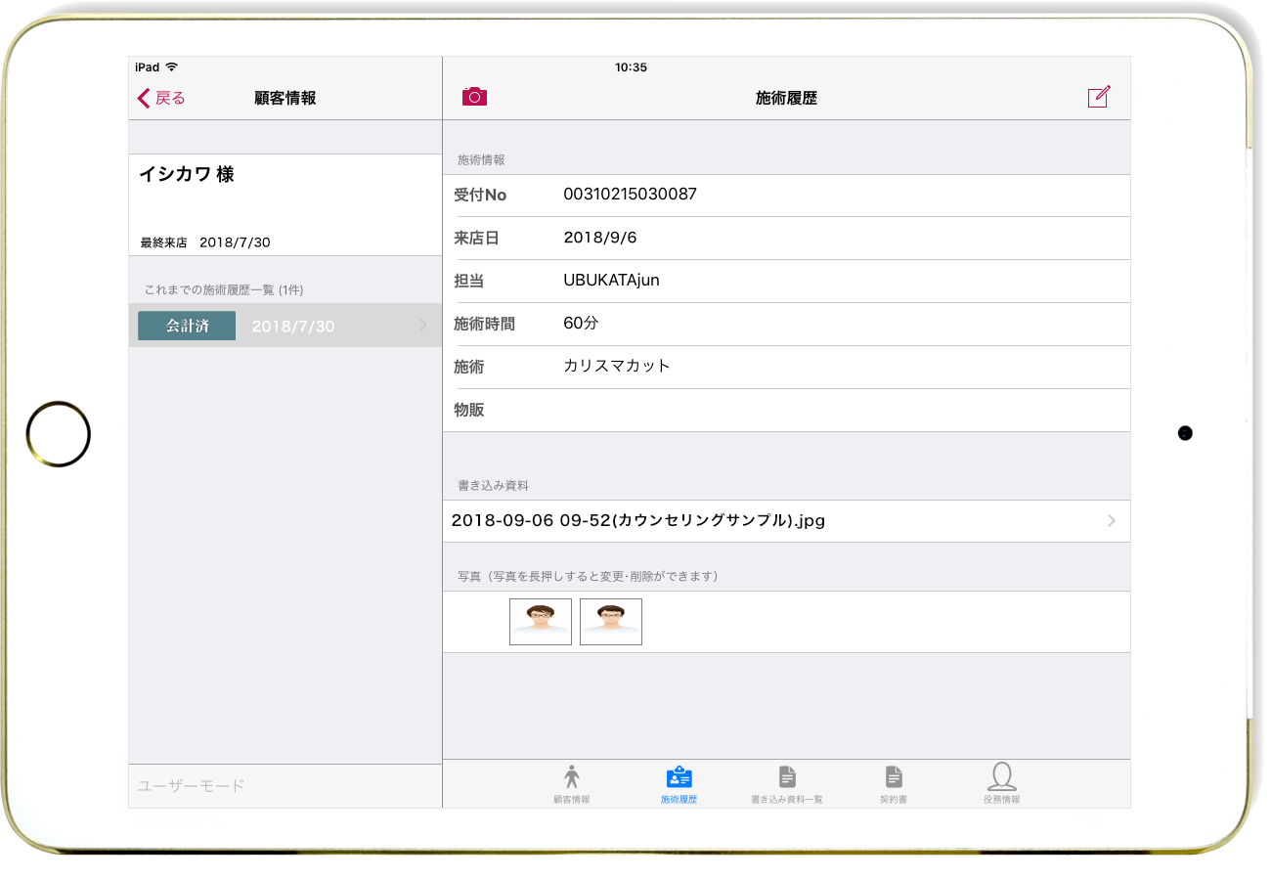Tap the empty 物販 row

pyautogui.click(x=786, y=411)
